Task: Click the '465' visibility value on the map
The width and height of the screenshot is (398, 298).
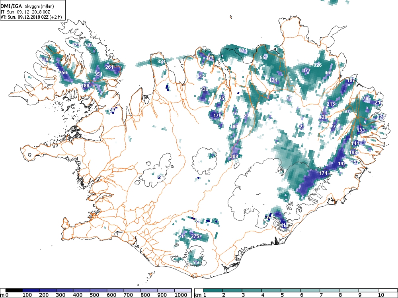Action: coord(328,73)
